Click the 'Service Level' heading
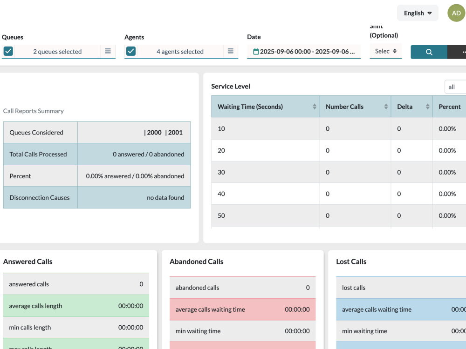Viewport: 466px width, 349px height. click(231, 87)
